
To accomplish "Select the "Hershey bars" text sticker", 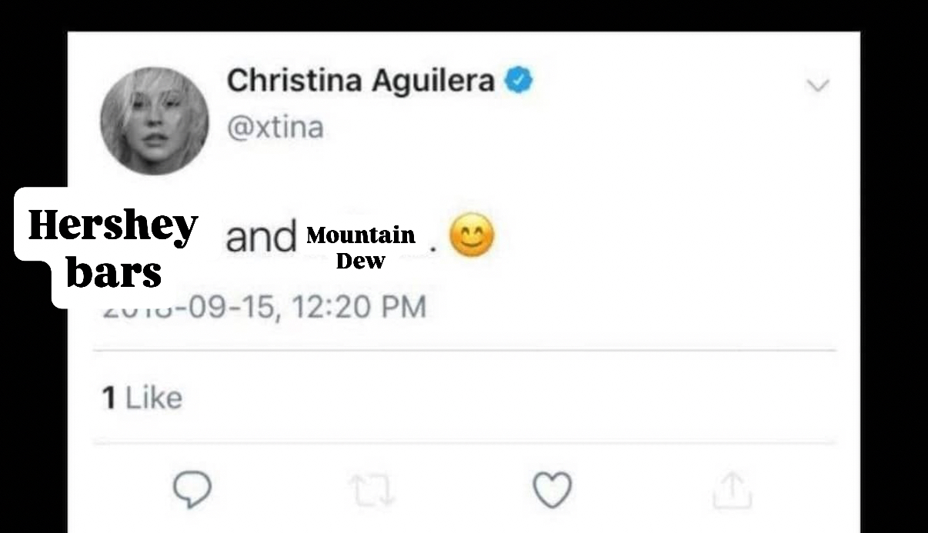I will 112,248.
